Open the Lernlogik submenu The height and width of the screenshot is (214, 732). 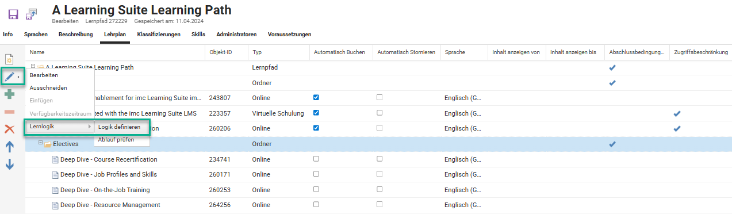(x=59, y=127)
